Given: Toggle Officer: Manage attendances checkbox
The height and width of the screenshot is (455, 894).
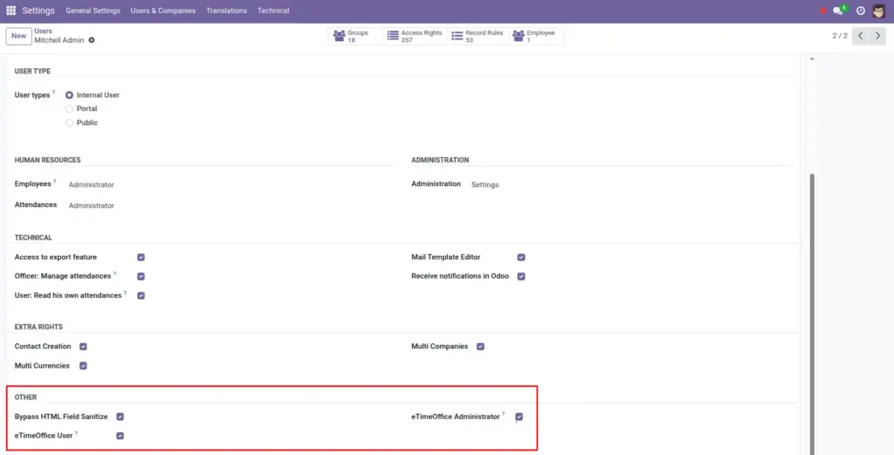Looking at the screenshot, I should click(141, 277).
